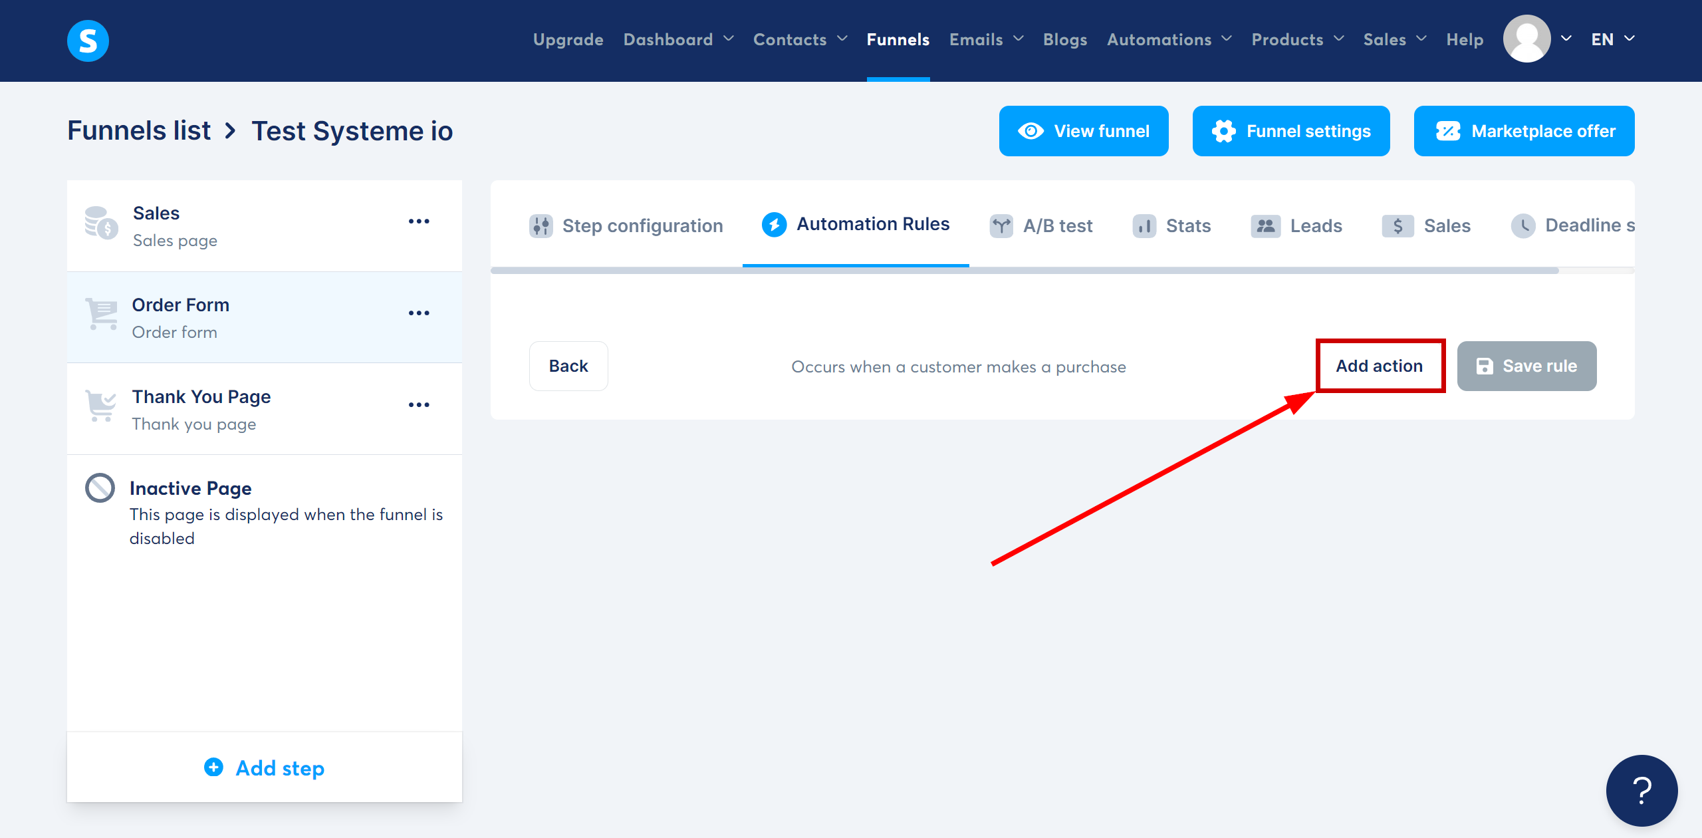Click the Add action button
This screenshot has height=838, width=1702.
pos(1378,364)
